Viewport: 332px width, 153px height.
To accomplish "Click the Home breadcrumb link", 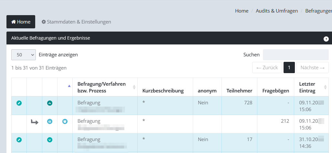I will pyautogui.click(x=242, y=11).
